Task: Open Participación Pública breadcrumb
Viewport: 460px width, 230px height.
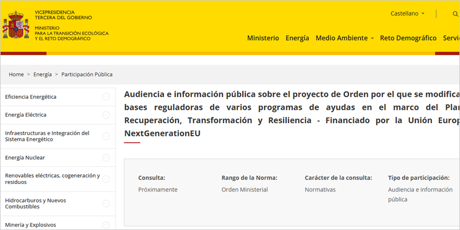Action: coord(87,75)
